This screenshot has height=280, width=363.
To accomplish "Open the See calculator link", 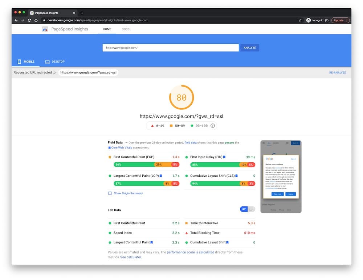I will pyautogui.click(x=131, y=257).
